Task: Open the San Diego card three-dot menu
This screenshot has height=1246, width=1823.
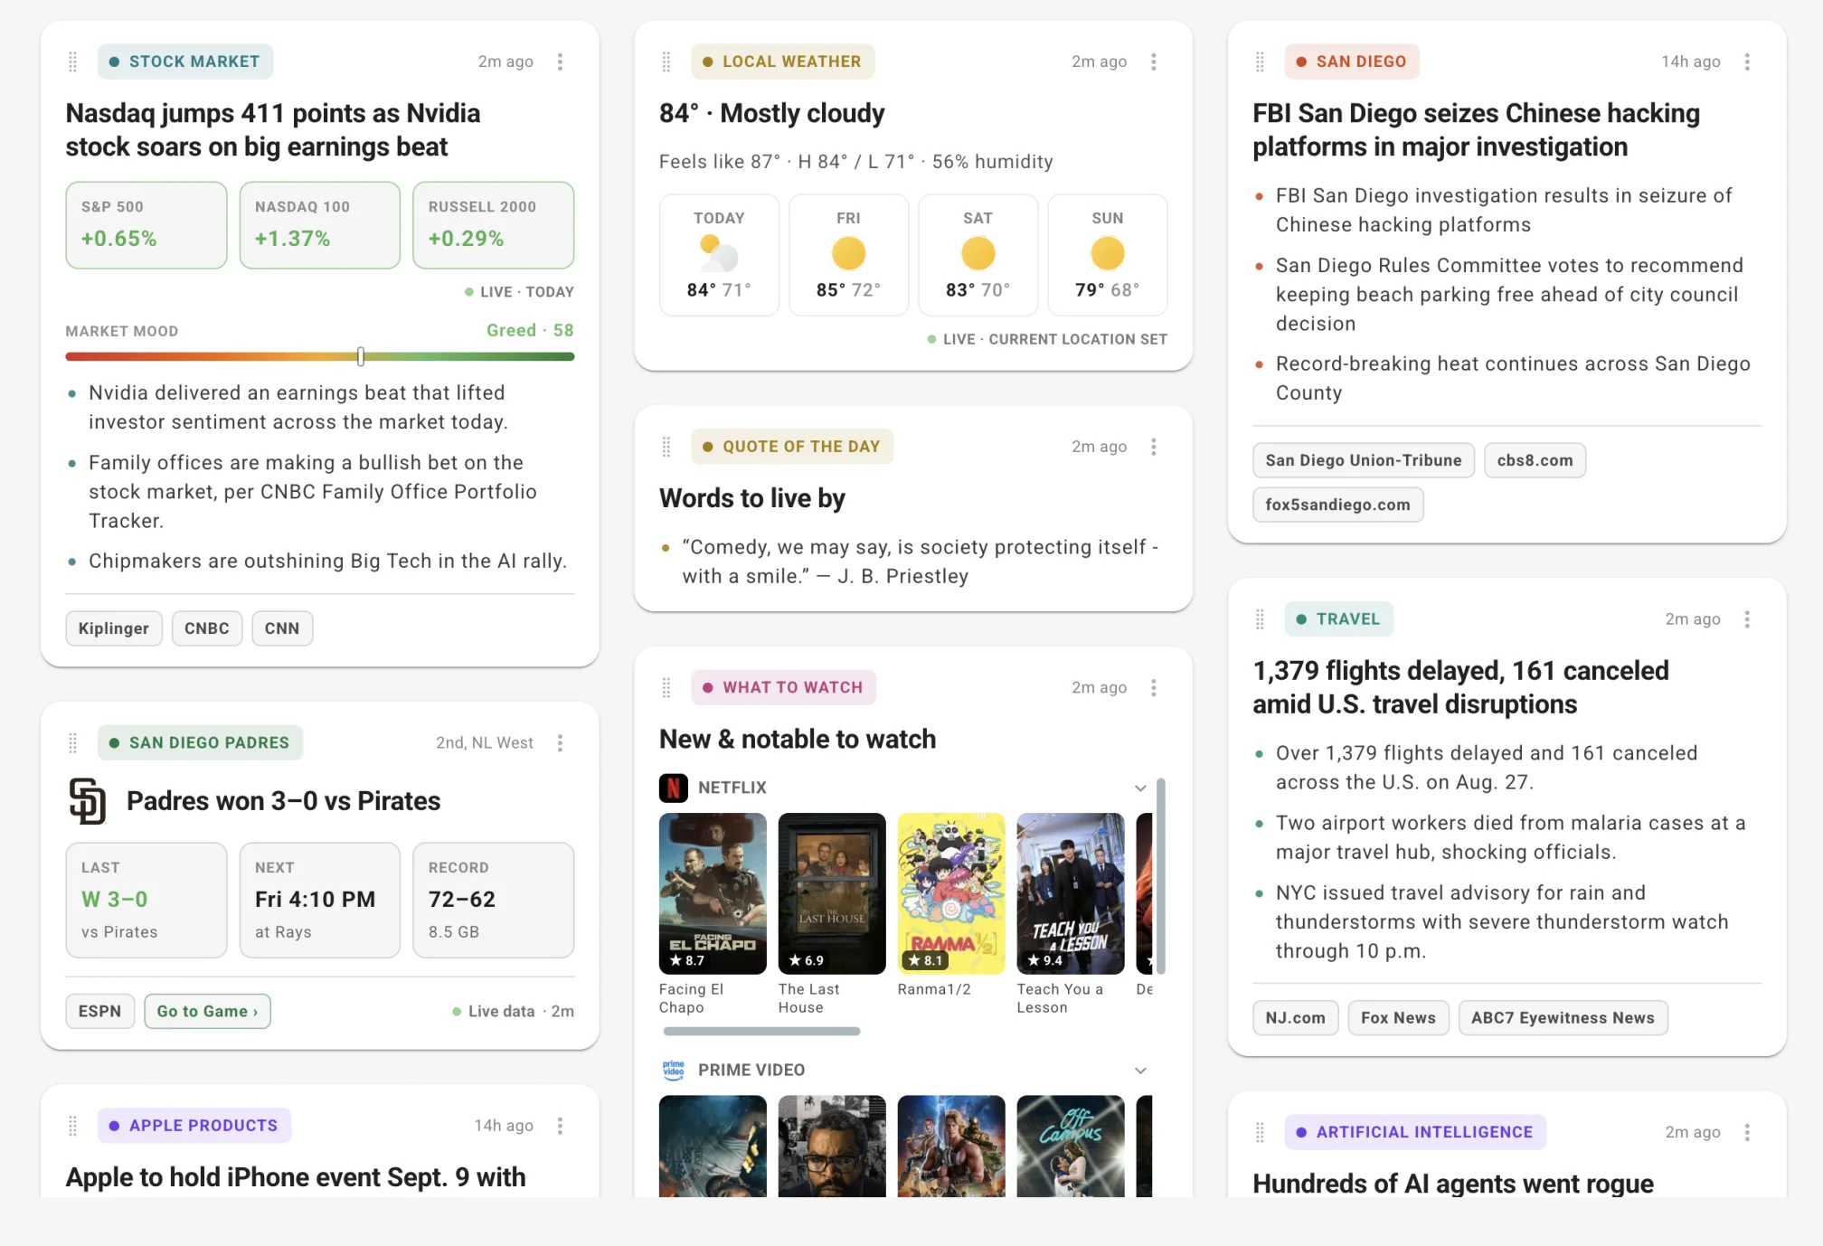Action: [x=1747, y=61]
